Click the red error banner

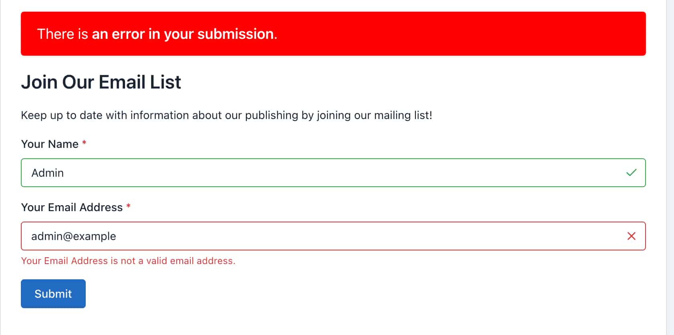(441, 34)
